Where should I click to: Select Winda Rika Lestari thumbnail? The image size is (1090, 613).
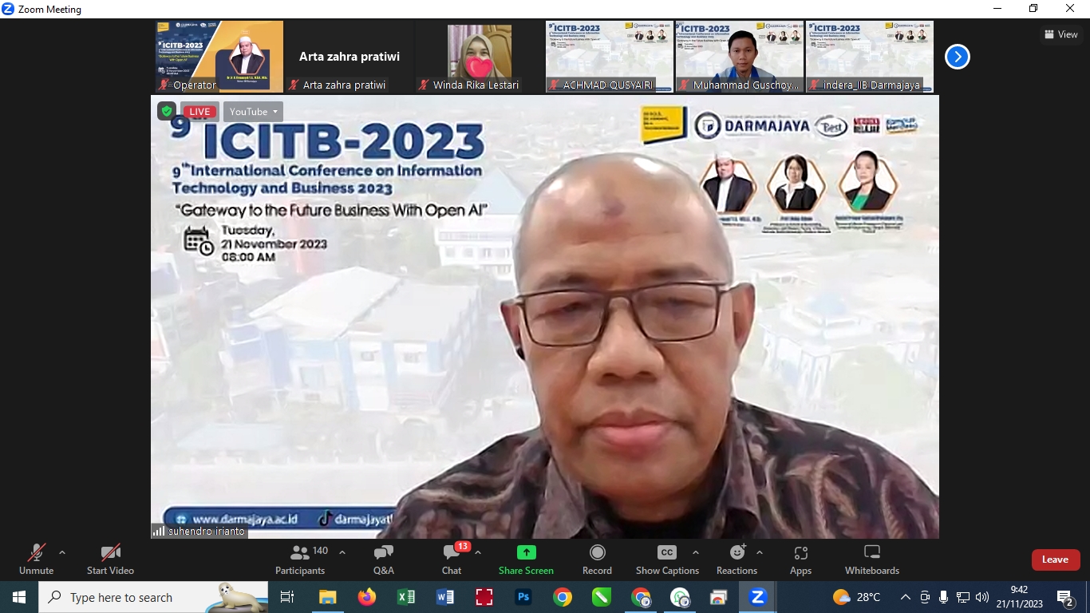click(480, 57)
